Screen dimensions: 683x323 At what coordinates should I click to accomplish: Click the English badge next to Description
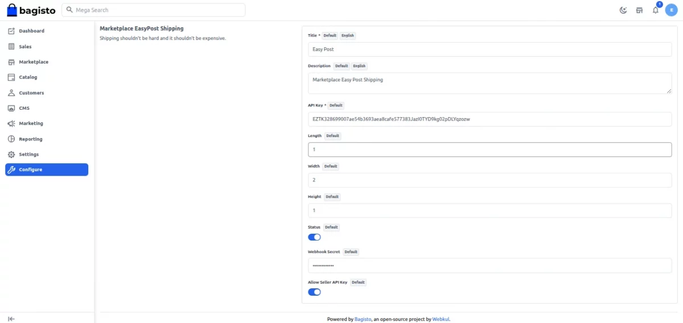[359, 66]
